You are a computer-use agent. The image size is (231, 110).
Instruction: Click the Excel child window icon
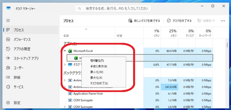(x=76, y=58)
